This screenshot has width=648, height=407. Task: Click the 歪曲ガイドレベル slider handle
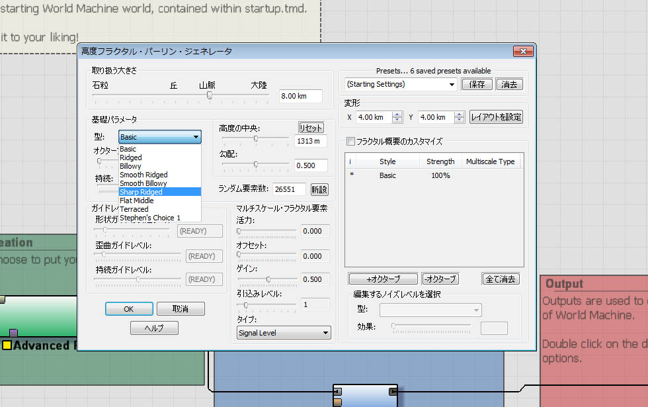[104, 255]
